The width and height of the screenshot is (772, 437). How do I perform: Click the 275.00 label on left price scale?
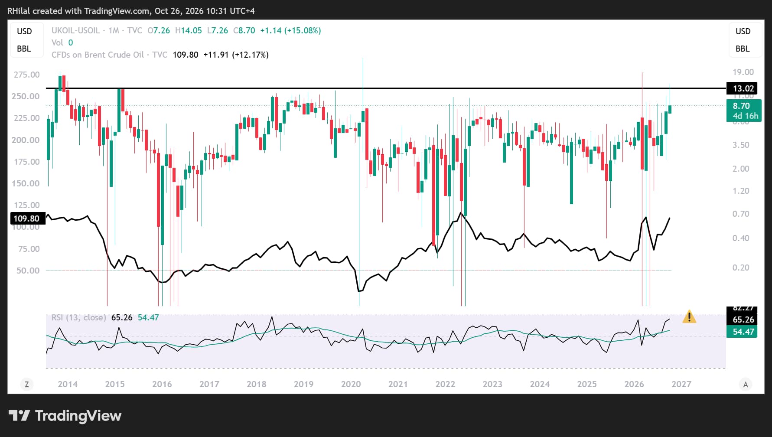pos(27,75)
